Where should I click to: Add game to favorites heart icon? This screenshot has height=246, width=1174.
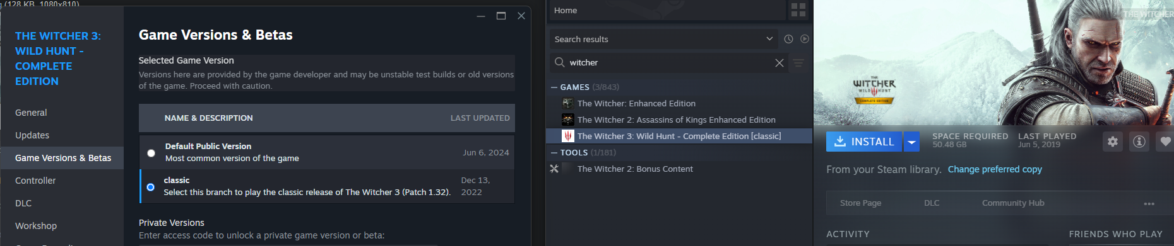[1165, 142]
